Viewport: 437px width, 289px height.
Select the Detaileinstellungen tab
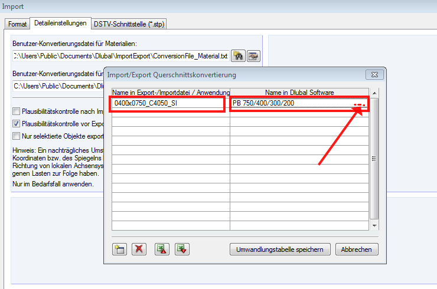tap(61, 24)
